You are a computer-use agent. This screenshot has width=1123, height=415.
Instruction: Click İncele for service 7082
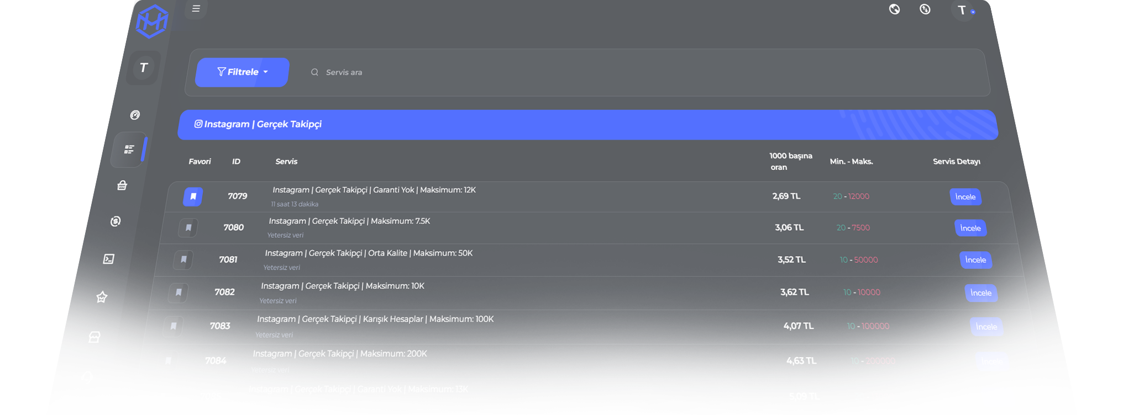pyautogui.click(x=981, y=293)
